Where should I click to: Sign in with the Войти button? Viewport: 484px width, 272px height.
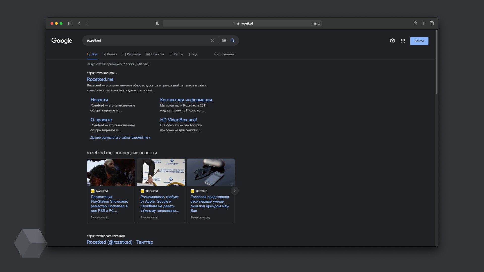[x=419, y=41]
